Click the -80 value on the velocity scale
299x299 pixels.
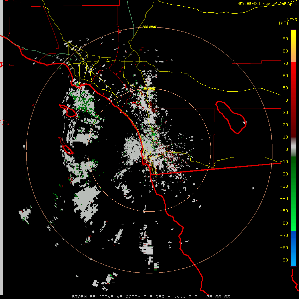[x=284, y=248]
